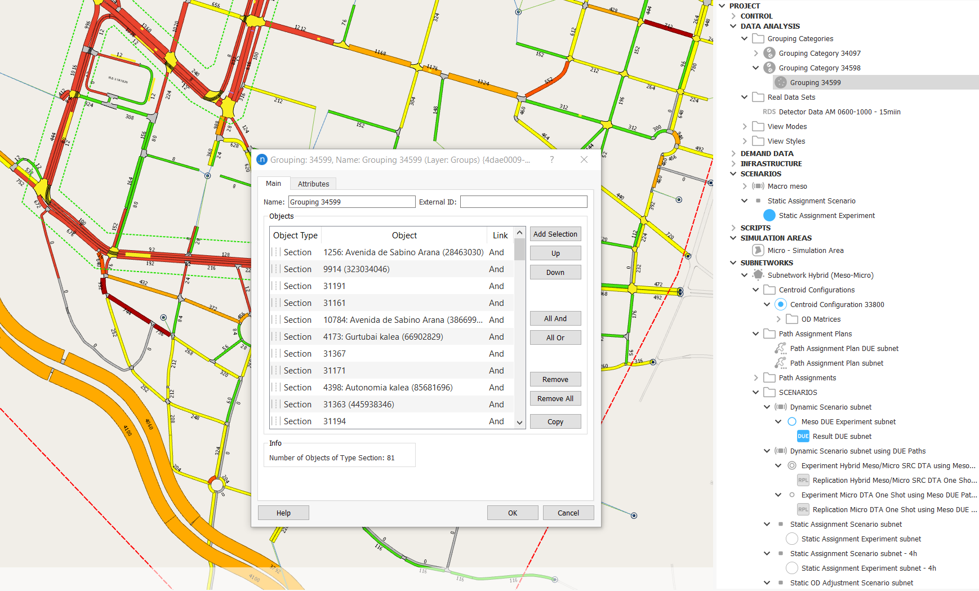The height and width of the screenshot is (591, 979).
Task: Click the RDS Detector Data icon
Action: (x=769, y=112)
